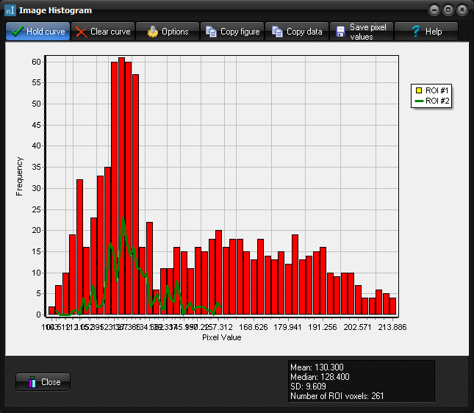The image size is (474, 413).
Task: Click the green checkmark Hold curve icon
Action: point(18,32)
